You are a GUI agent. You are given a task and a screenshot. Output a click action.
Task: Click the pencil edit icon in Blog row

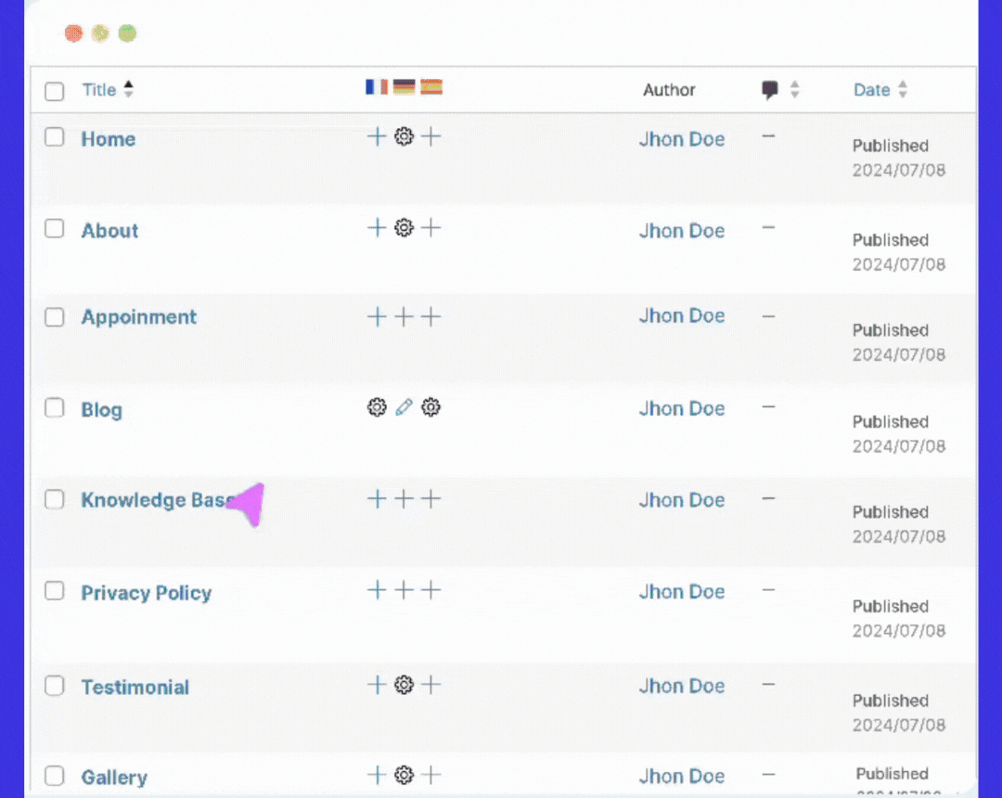[404, 407]
